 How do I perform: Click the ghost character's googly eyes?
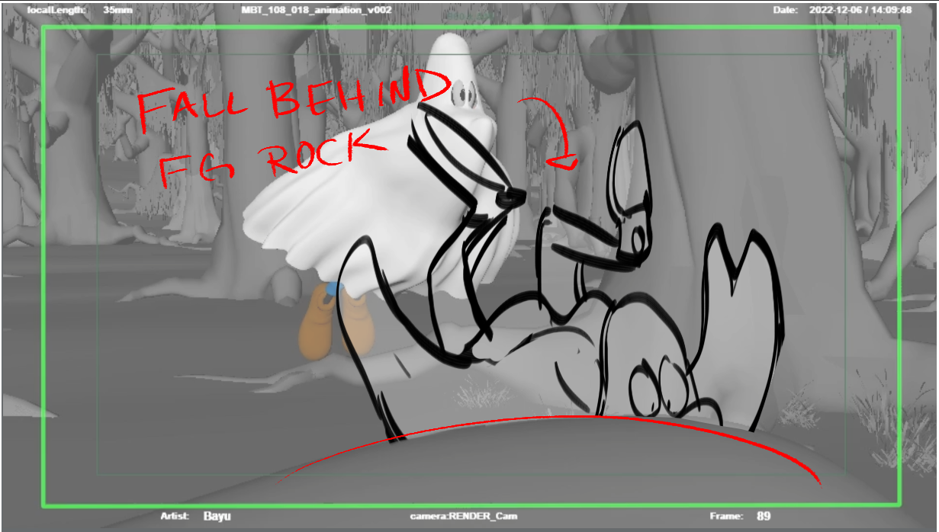[462, 95]
